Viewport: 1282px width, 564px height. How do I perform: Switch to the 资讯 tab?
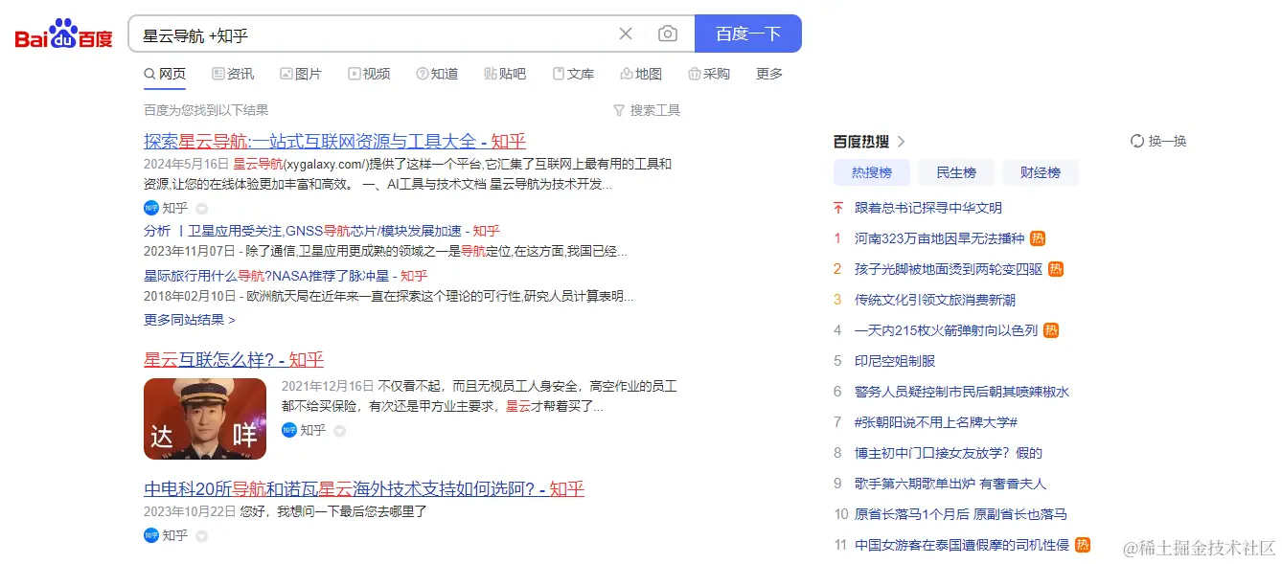pos(233,74)
